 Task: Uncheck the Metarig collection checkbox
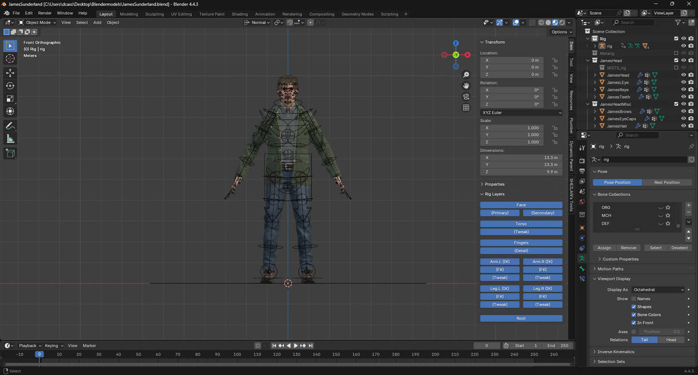(x=676, y=53)
